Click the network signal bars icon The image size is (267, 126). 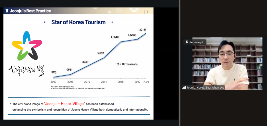click(x=184, y=88)
